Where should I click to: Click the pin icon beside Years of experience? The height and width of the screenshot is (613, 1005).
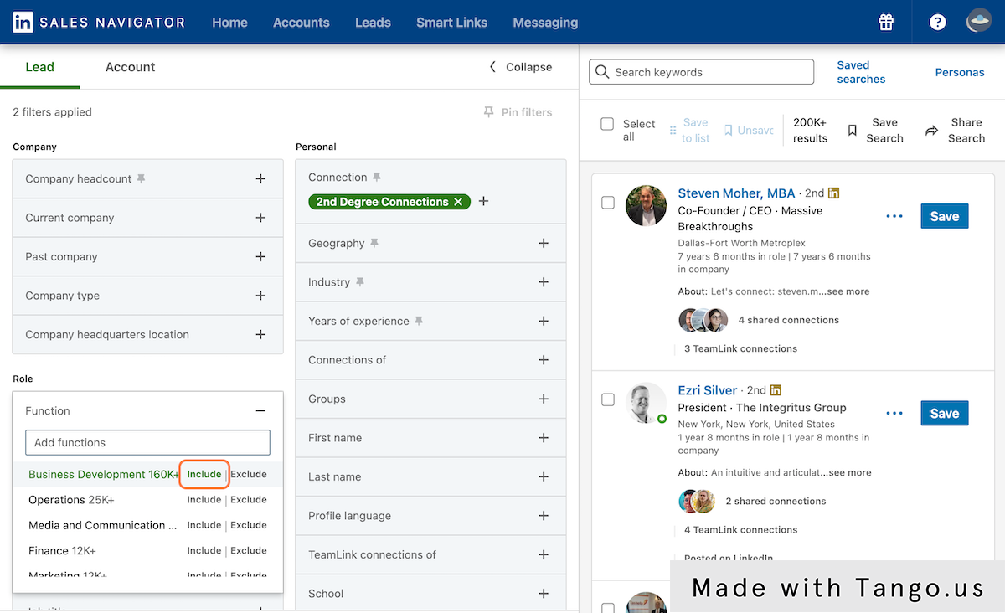coord(419,321)
